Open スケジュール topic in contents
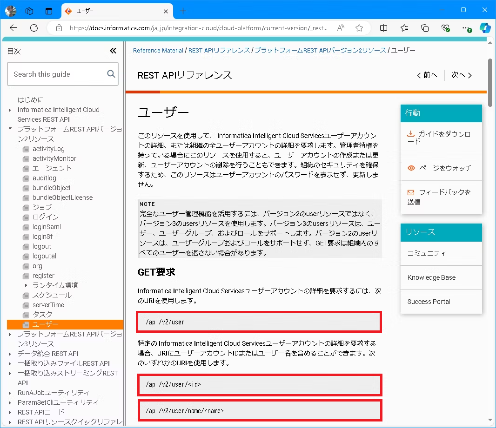The image size is (496, 428). [52, 296]
